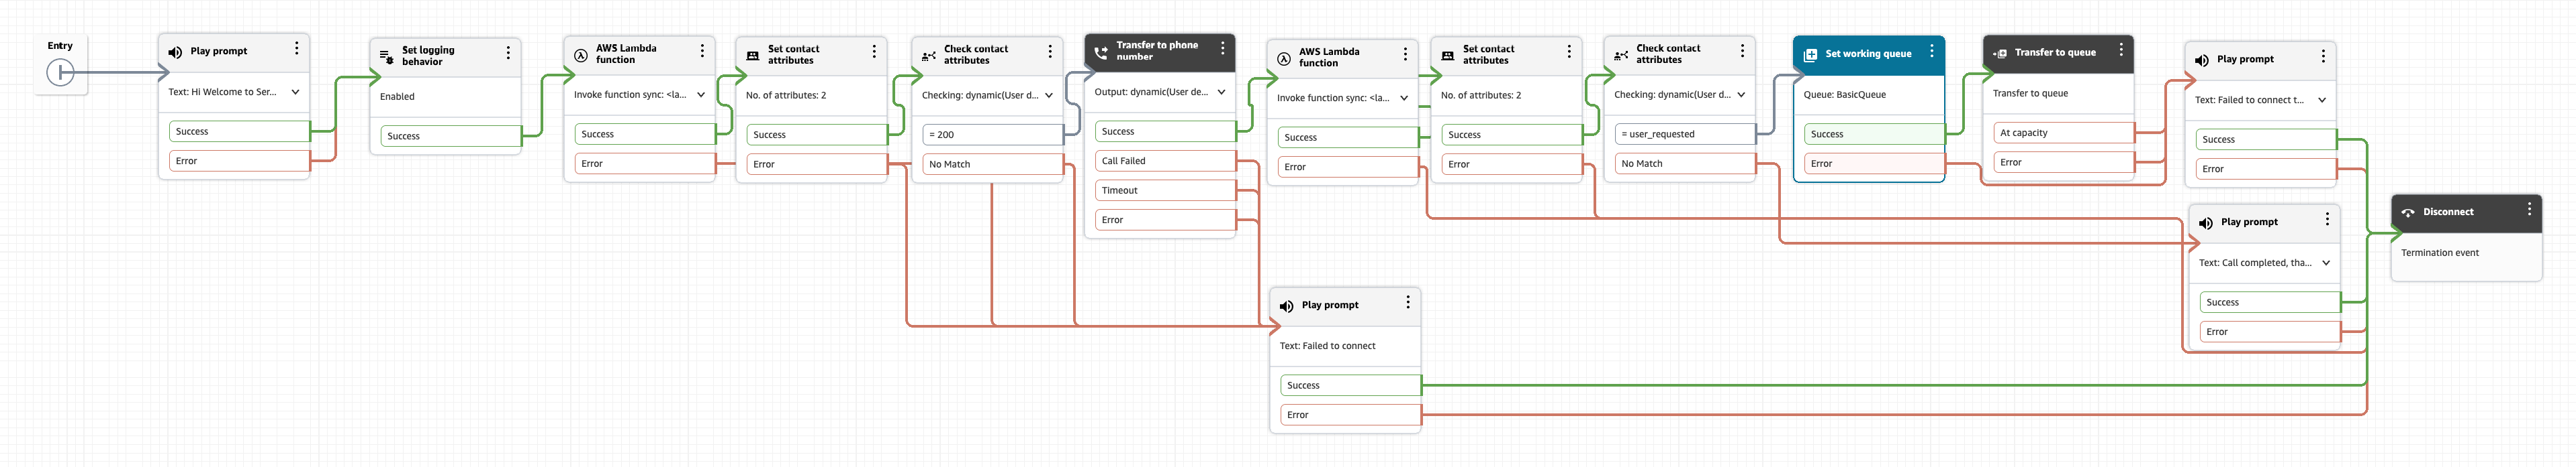The image size is (2576, 467).
Task: Click icon of Check contact attributes block with '= user_requested'
Action: (1621, 55)
